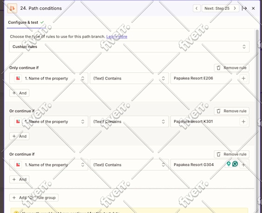Screen dimensions: 262x213
Task: Click plus icon beside Papakea Resort K301
Action: pyautogui.click(x=243, y=122)
